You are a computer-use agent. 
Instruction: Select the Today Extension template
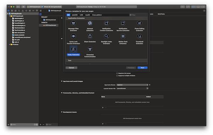pos(73,51)
